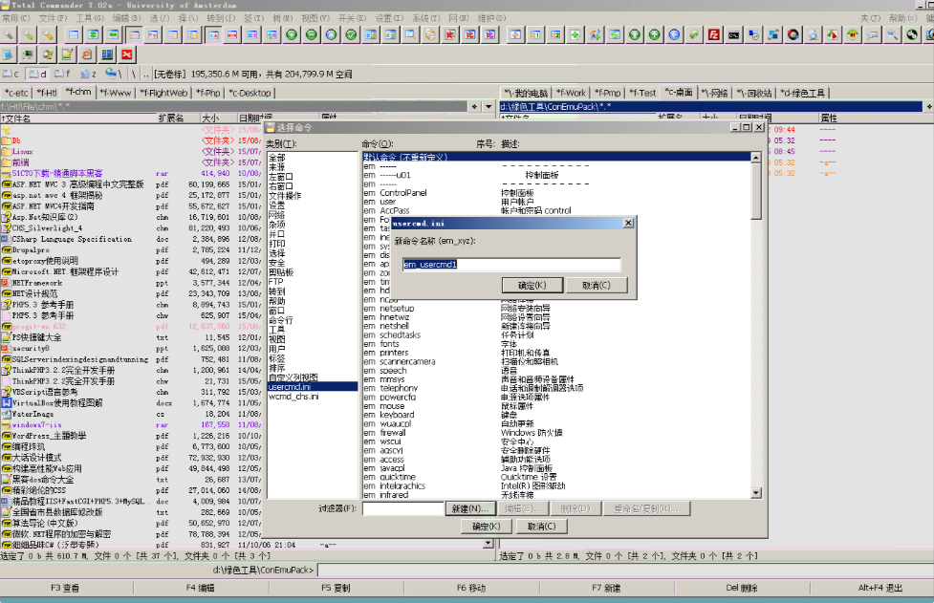This screenshot has height=603, width=934.
Task: Open the command prompt console icon
Action: (734, 35)
